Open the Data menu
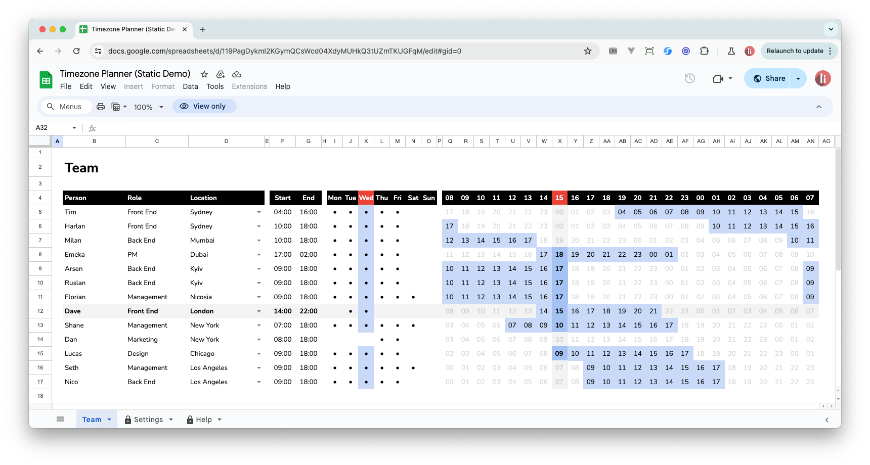 (190, 86)
